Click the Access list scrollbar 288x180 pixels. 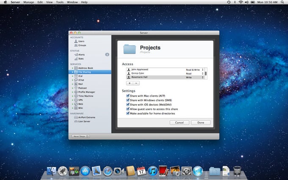(206, 73)
